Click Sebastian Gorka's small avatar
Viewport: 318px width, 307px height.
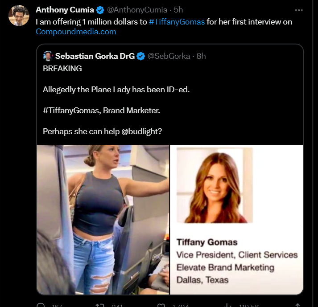point(48,56)
